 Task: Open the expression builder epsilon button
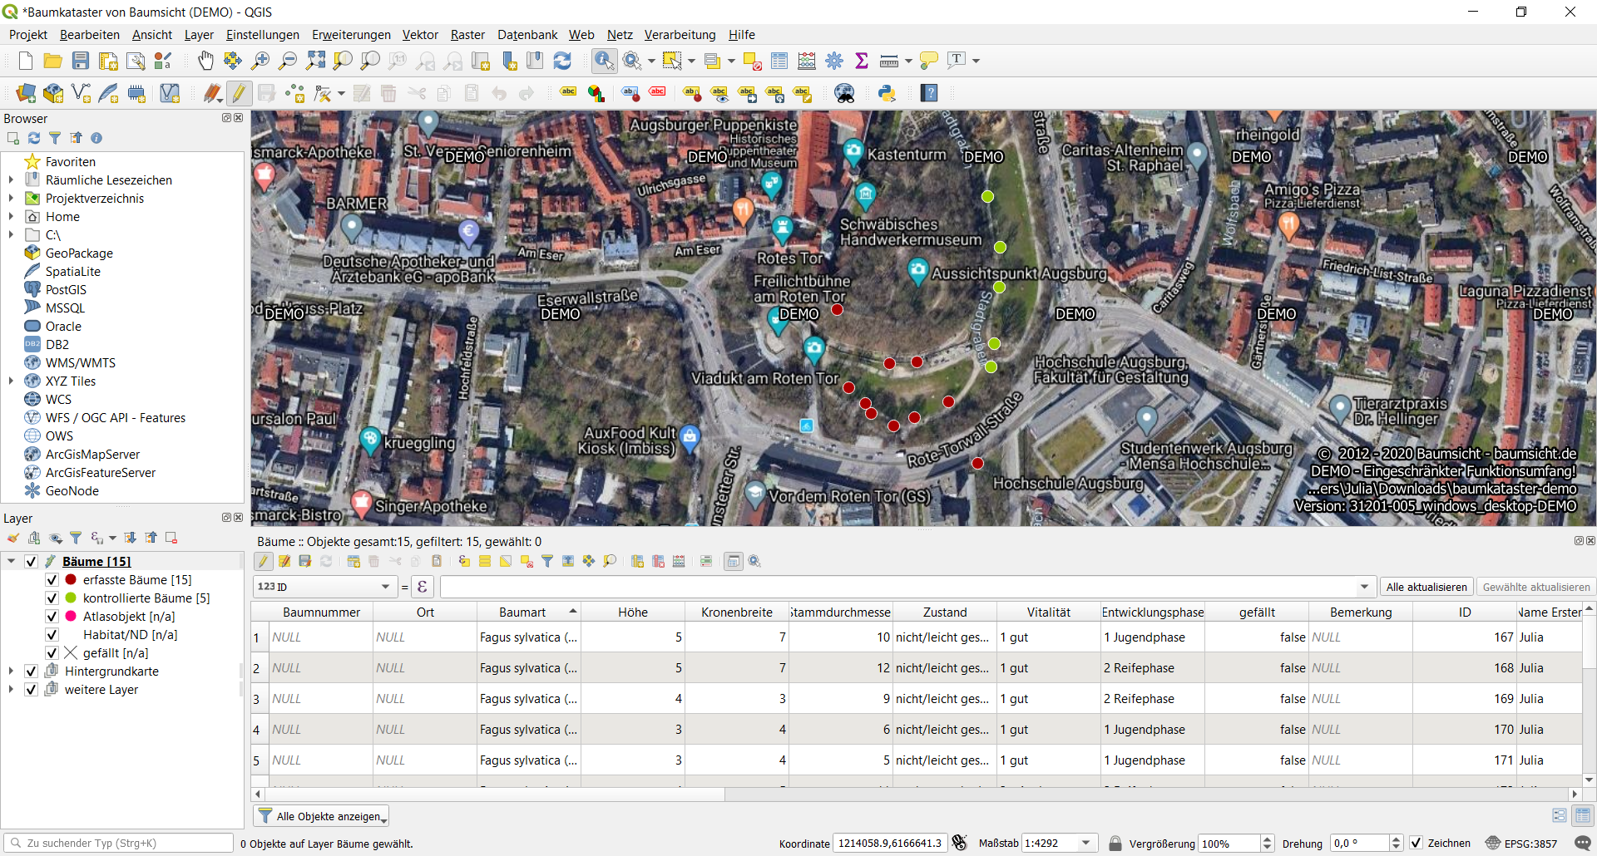click(423, 587)
